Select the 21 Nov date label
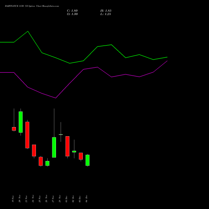This screenshot has height=209, width=209. pos(26,199)
